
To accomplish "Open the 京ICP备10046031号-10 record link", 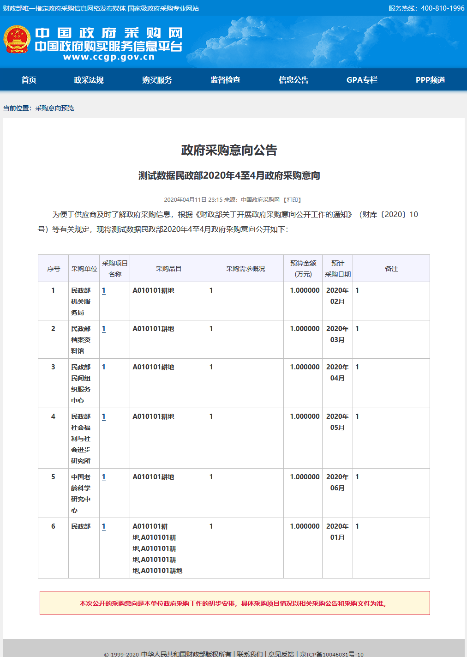I will (331, 654).
